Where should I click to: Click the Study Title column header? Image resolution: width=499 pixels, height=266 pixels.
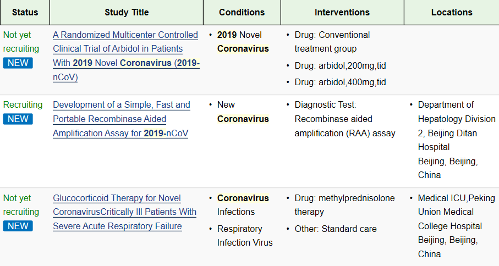click(127, 12)
